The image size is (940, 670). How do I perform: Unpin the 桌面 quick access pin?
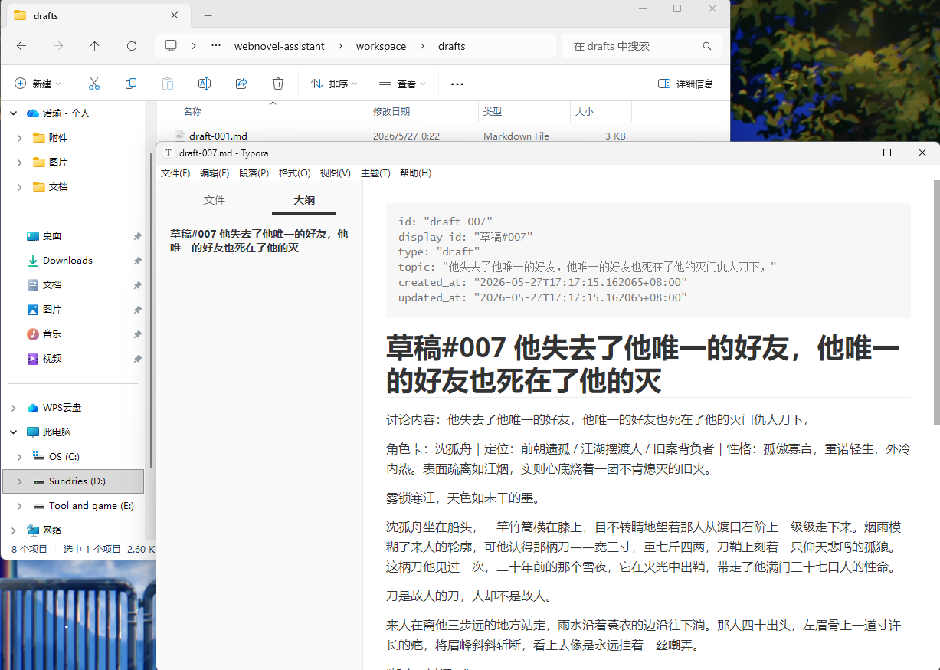[x=137, y=236]
